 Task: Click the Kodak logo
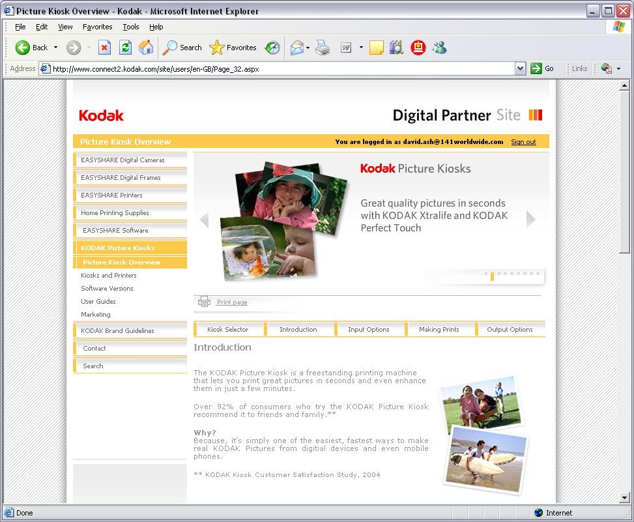pos(101,115)
